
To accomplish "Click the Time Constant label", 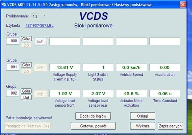I will coord(165,101).
